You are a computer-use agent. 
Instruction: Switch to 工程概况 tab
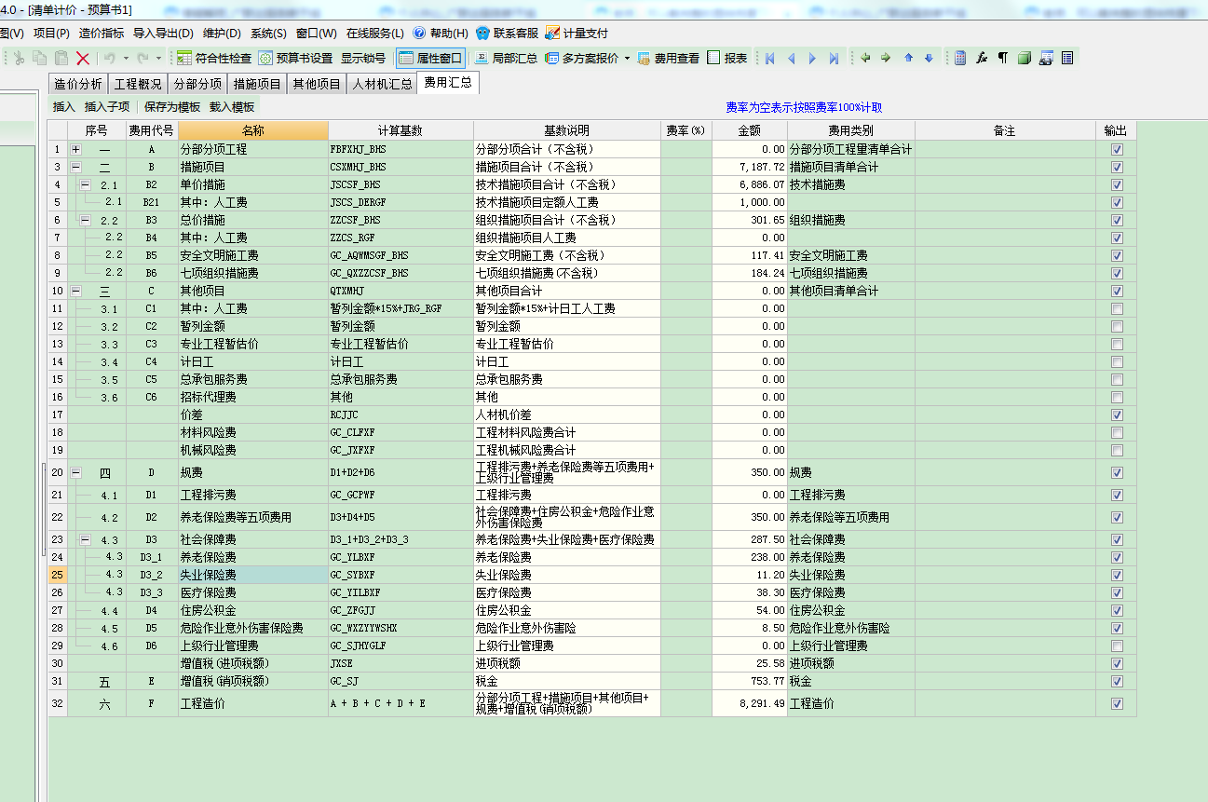pos(138,84)
